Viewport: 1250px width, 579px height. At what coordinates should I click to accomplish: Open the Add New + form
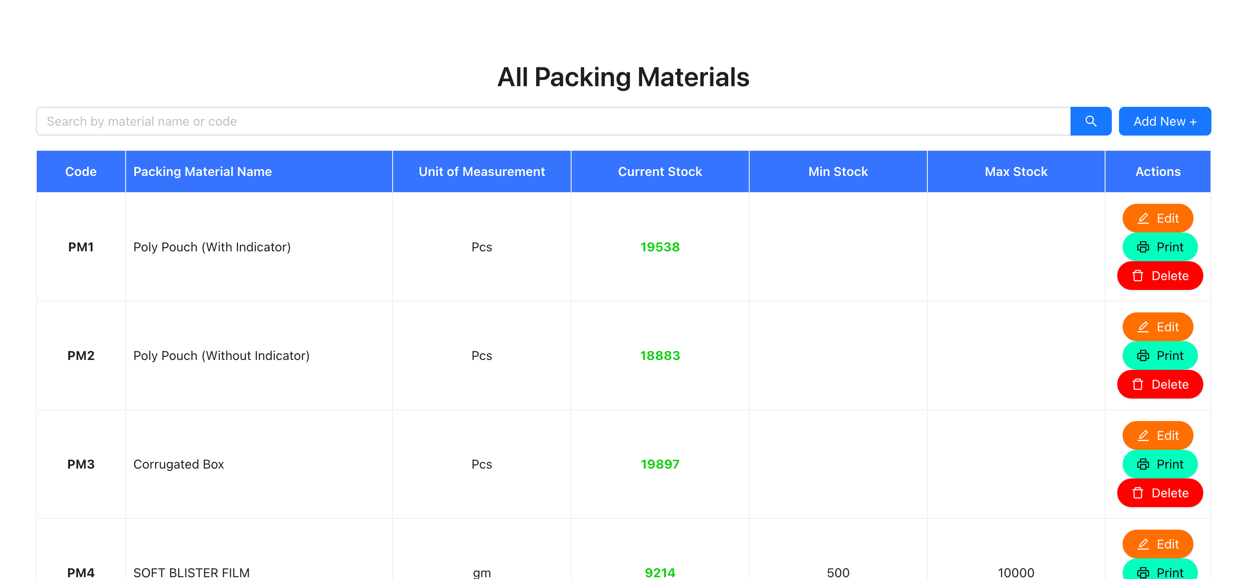[1165, 121]
